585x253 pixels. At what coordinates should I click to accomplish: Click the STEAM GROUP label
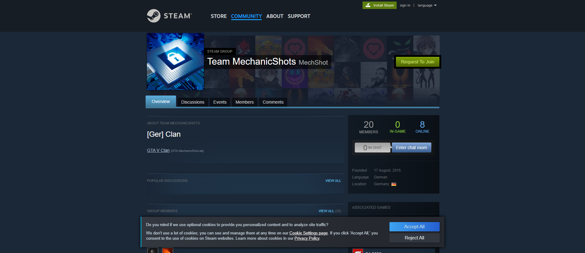click(x=220, y=51)
